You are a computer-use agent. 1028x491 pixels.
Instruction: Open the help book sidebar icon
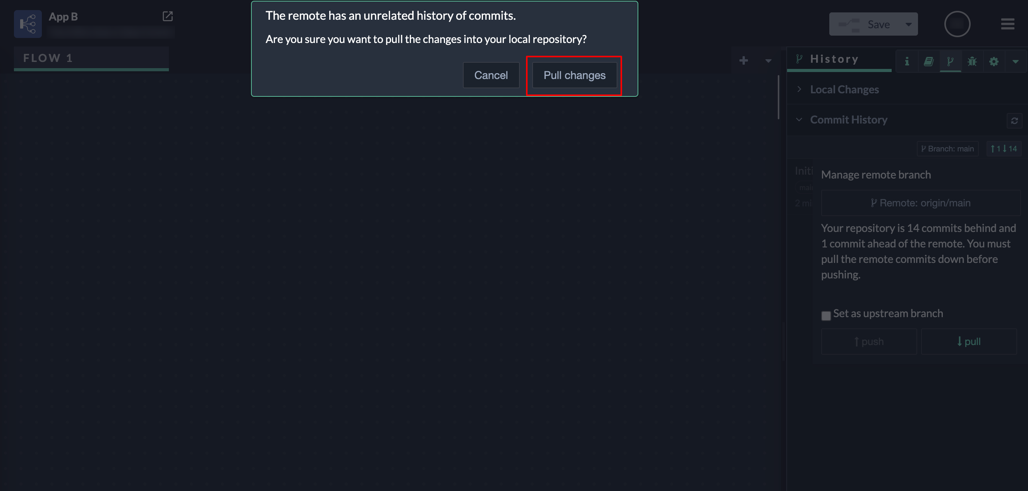click(928, 62)
